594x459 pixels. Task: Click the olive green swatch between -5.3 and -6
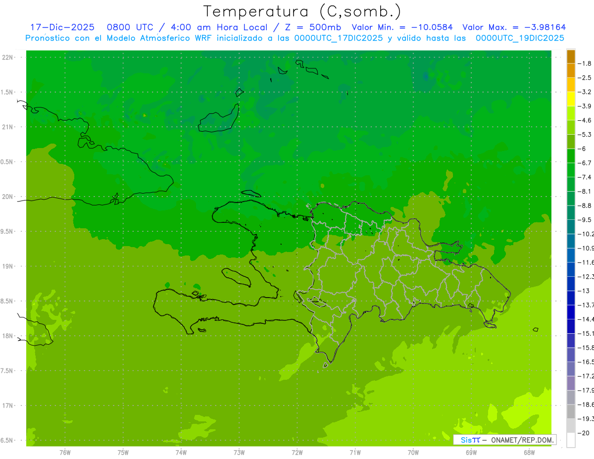point(571,142)
